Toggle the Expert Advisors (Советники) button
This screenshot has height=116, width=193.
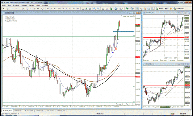(179, 9)
